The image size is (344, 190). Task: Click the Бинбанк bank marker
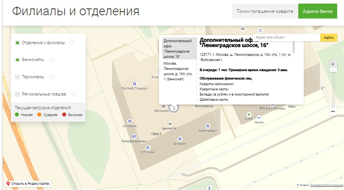pos(180,138)
